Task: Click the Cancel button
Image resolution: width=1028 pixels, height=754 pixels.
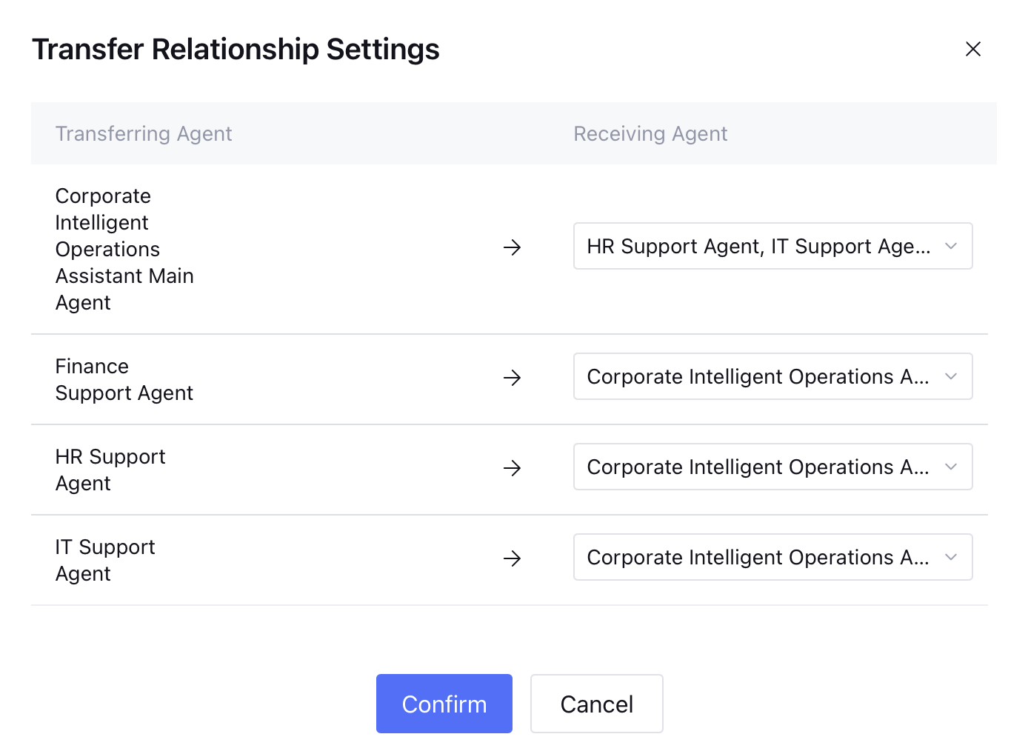Action: (596, 704)
